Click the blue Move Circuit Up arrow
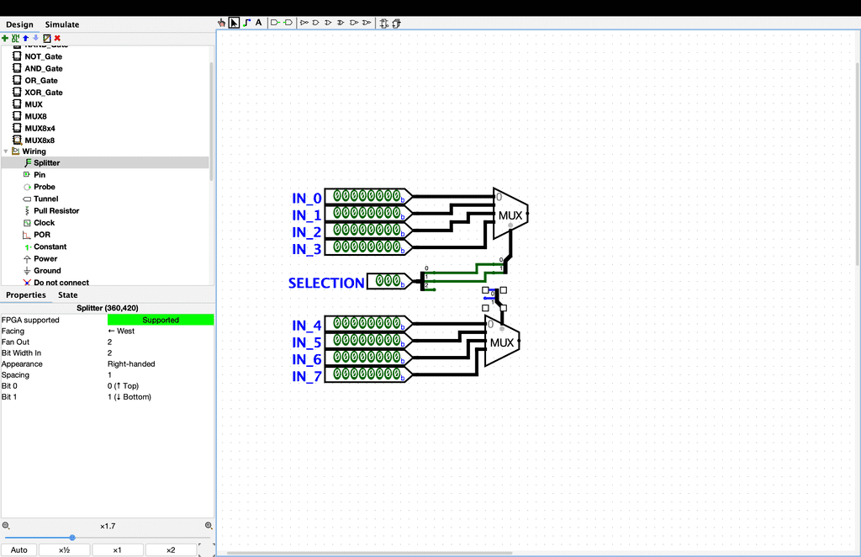 [26, 38]
